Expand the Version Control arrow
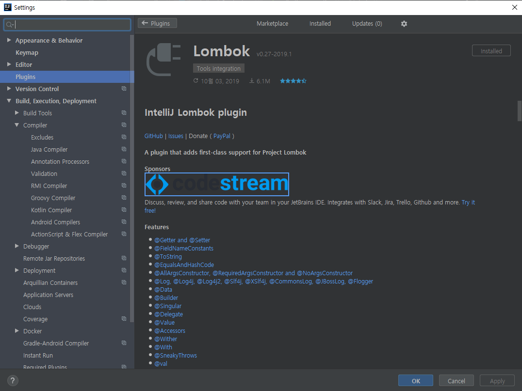Image resolution: width=522 pixels, height=391 pixels. pyautogui.click(x=9, y=89)
